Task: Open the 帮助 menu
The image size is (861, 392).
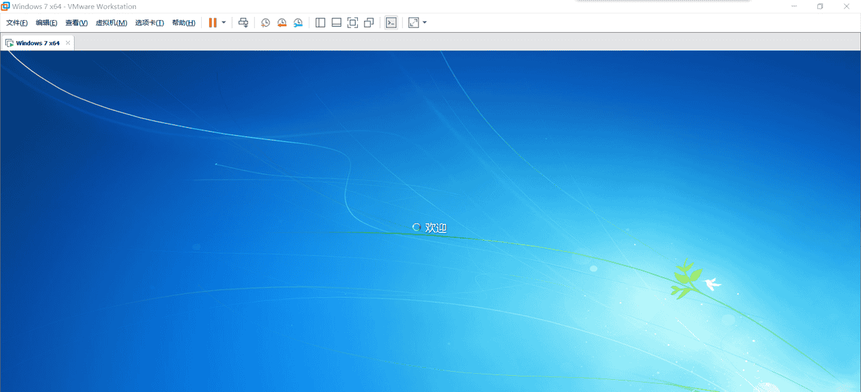Action: tap(183, 22)
